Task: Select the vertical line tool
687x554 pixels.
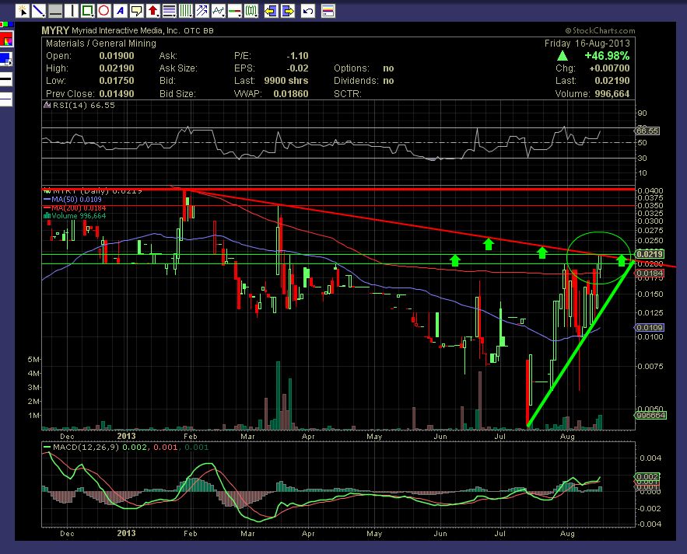Action: tap(72, 11)
